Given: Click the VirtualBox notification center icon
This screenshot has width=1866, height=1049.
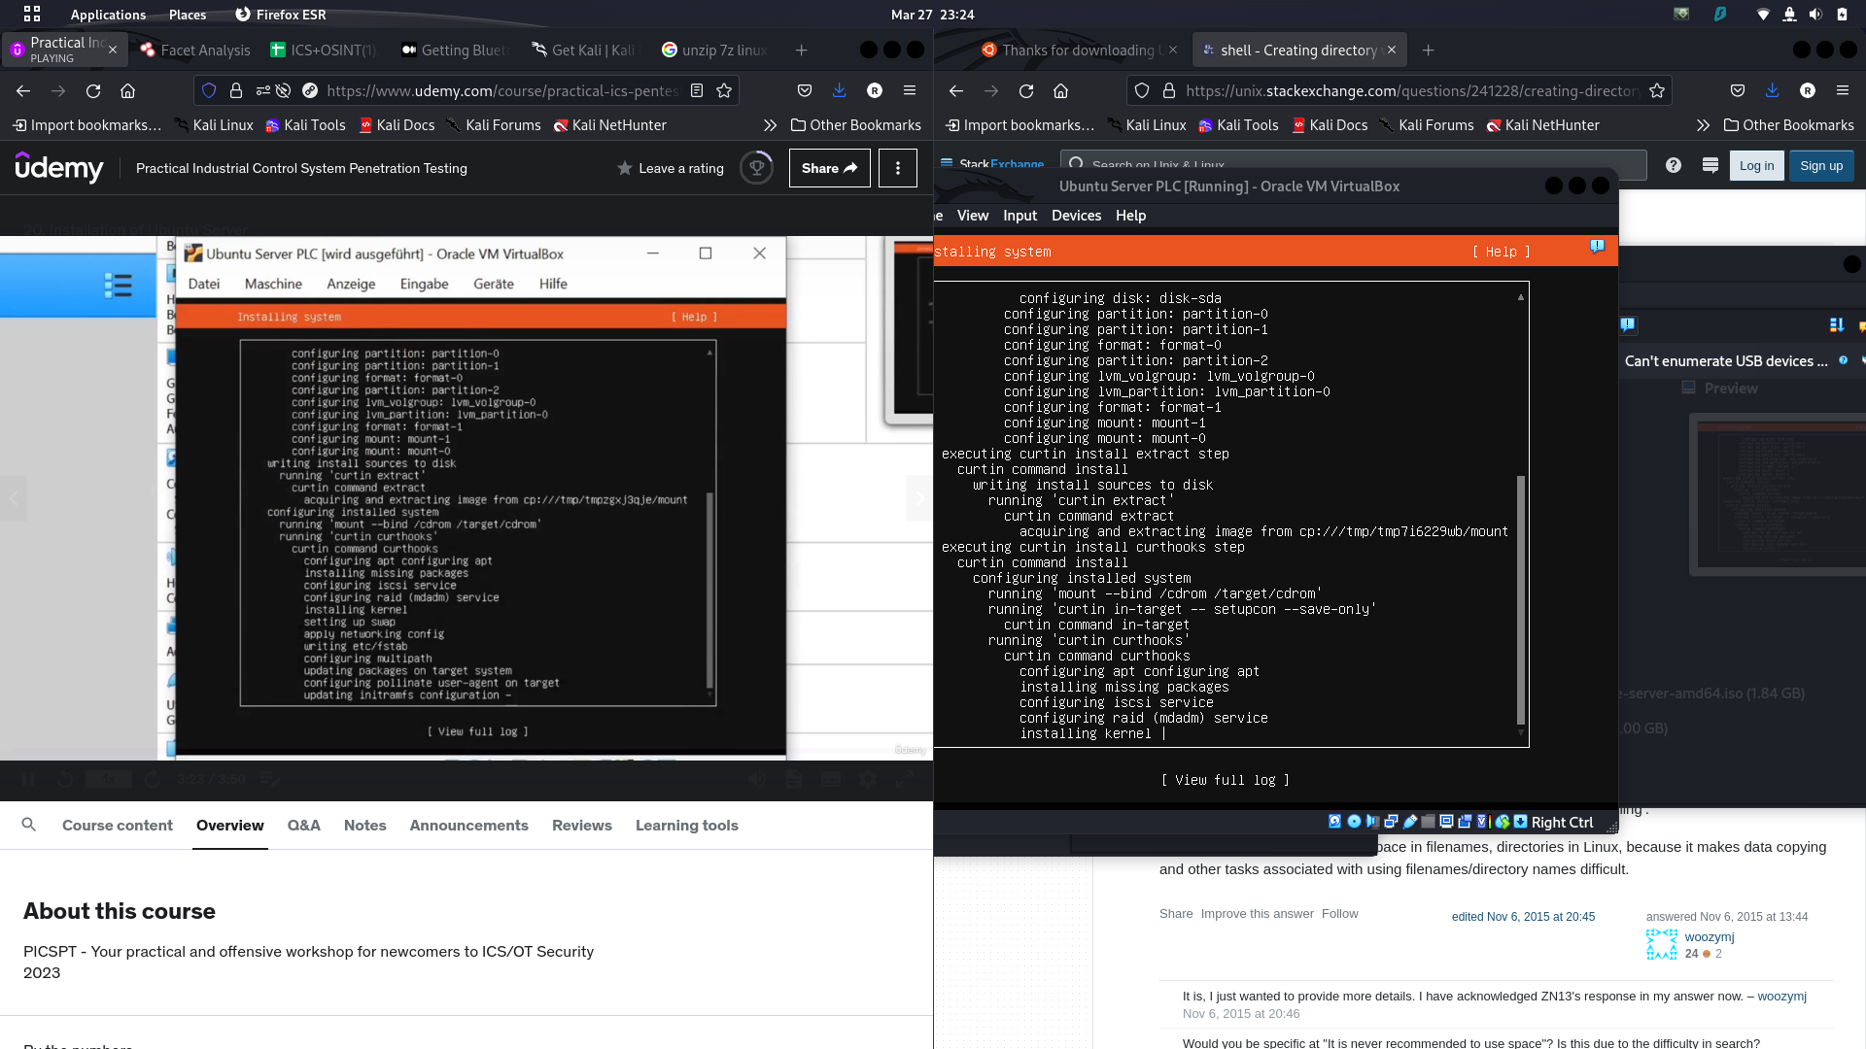Looking at the screenshot, I should click(1597, 246).
